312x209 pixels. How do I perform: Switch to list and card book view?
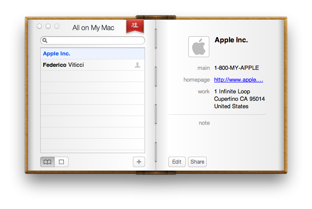47,162
